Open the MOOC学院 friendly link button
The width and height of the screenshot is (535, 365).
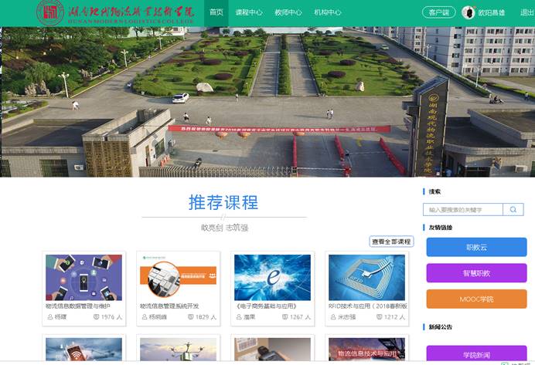pos(476,299)
